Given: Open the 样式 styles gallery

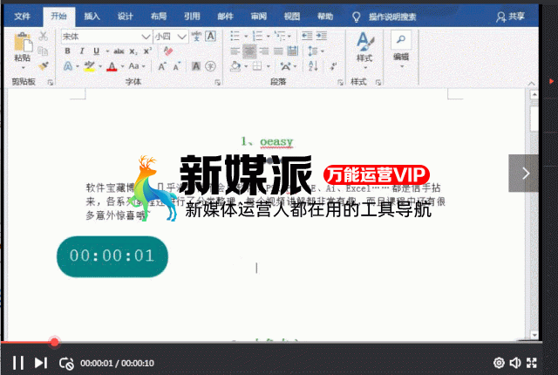Looking at the screenshot, I should (364, 50).
